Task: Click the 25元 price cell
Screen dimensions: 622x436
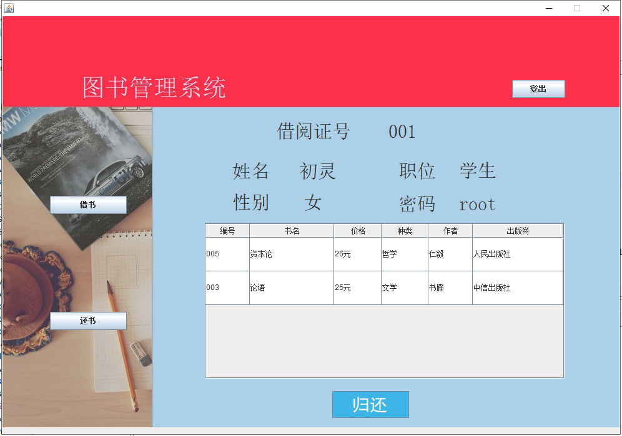Action: 357,288
